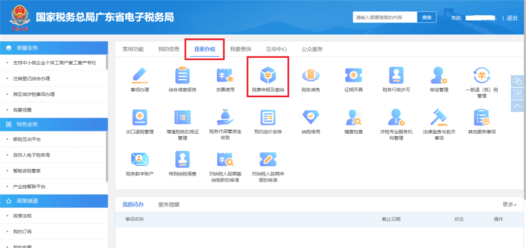This screenshot has height=248, width=526.
Task: Click the 截止日期 column header
Action: pyautogui.click(x=391, y=219)
